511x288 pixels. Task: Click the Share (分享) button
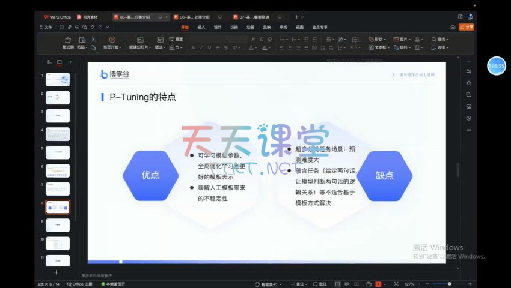(466, 27)
